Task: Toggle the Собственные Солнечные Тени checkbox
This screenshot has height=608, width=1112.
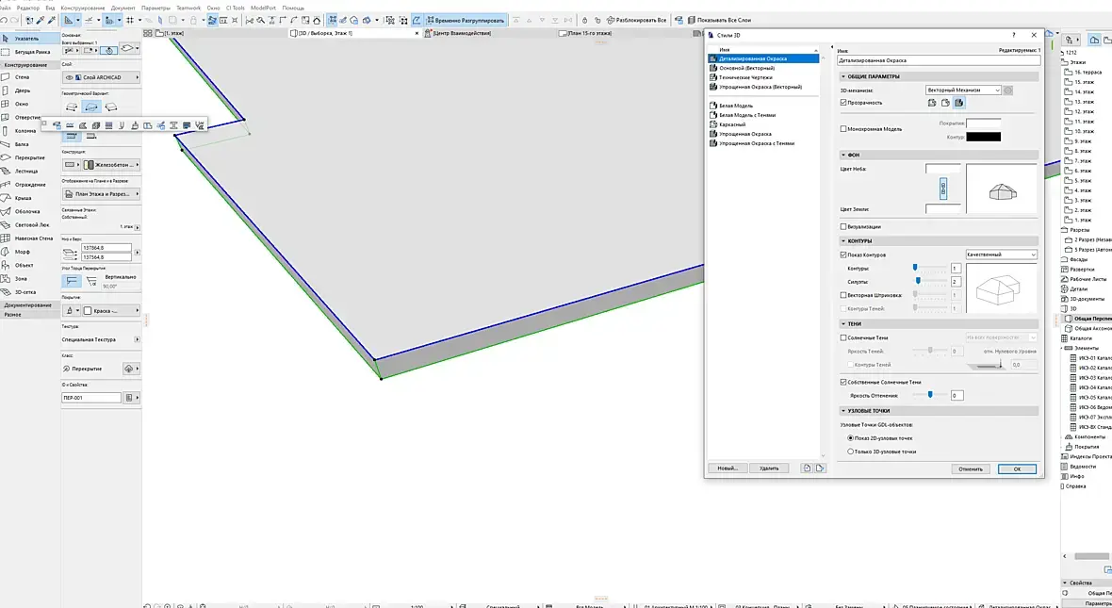Action: tap(843, 382)
